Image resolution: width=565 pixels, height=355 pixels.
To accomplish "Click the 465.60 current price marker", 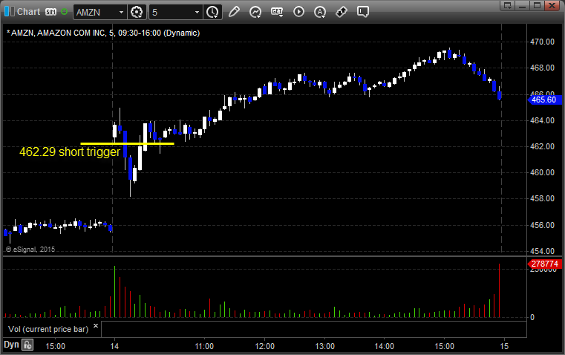I will (x=544, y=100).
